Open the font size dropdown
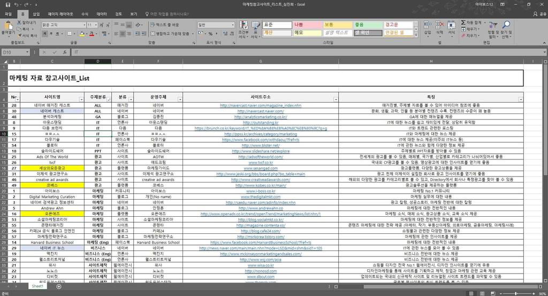 (96, 25)
